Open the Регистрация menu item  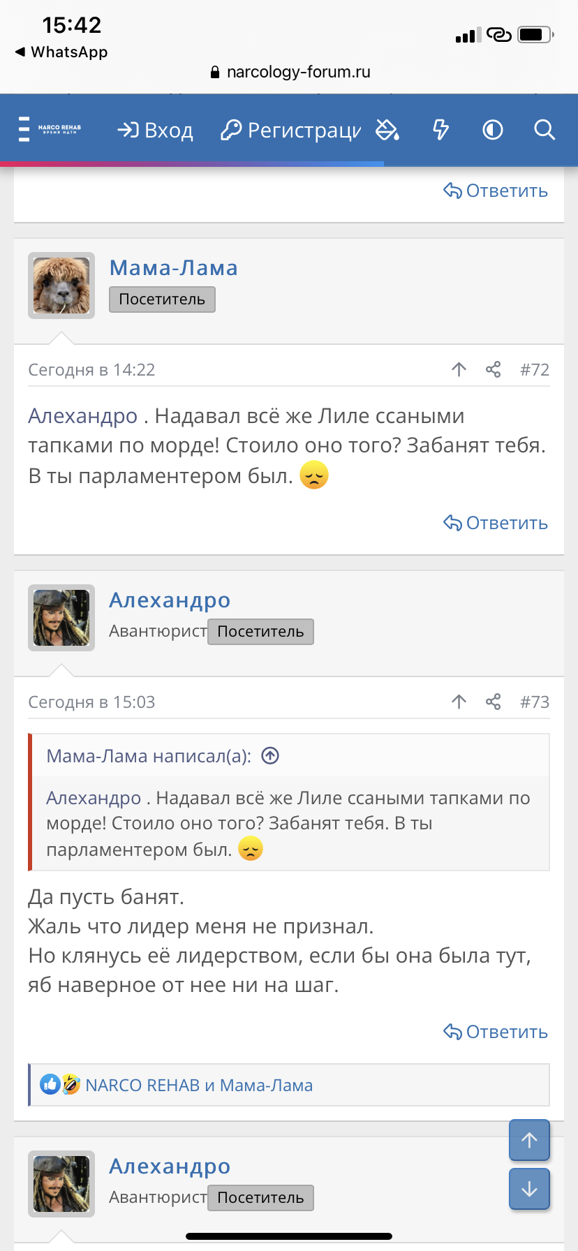pyautogui.click(x=291, y=131)
